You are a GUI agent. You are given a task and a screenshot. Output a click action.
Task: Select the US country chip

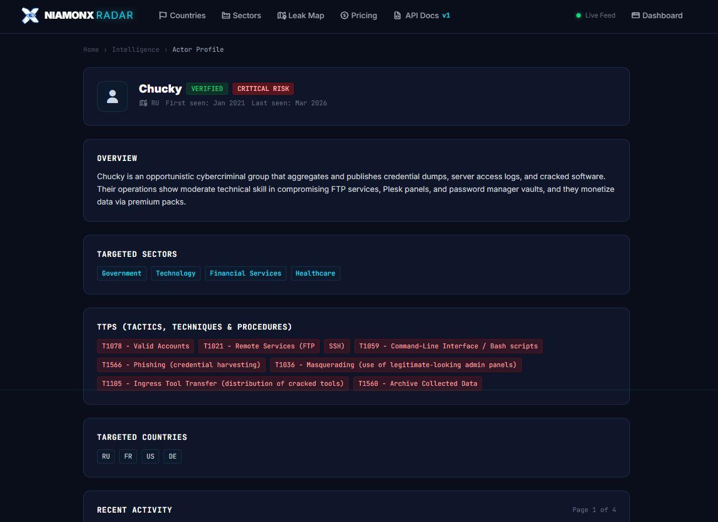coord(150,456)
